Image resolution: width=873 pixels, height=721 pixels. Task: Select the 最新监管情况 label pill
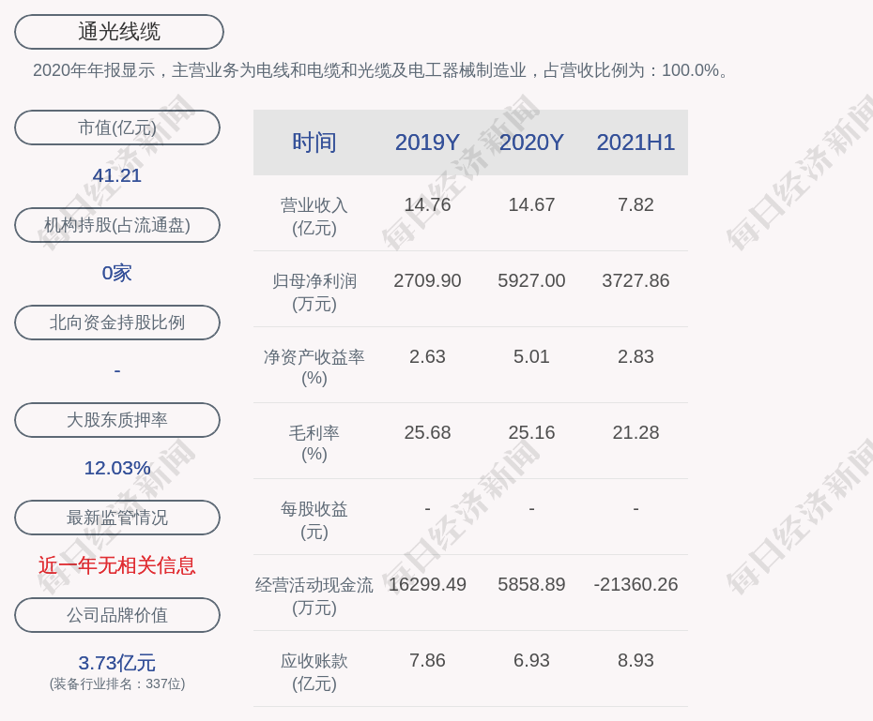pos(117,518)
